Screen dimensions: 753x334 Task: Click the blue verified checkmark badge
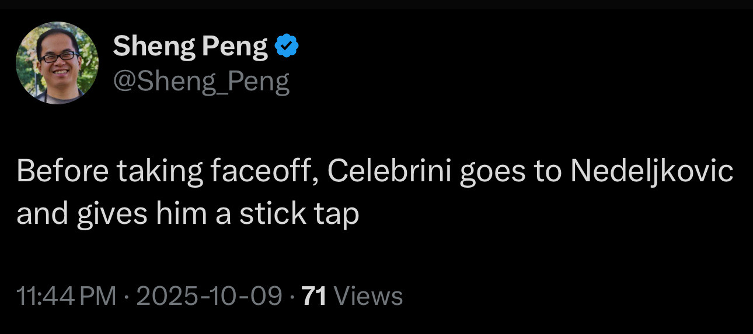click(287, 46)
